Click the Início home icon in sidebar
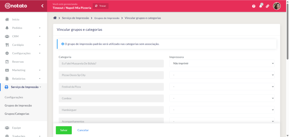This screenshot has width=289, height=137. [x=7, y=19]
